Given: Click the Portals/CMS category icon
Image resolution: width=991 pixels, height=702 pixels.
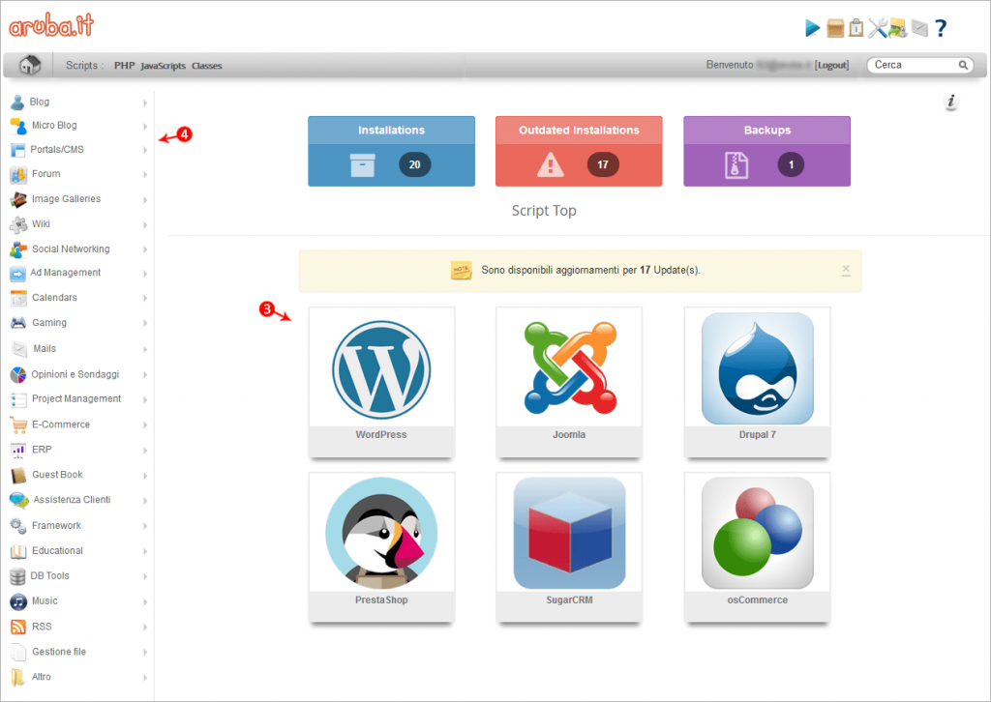Looking at the screenshot, I should coord(17,150).
